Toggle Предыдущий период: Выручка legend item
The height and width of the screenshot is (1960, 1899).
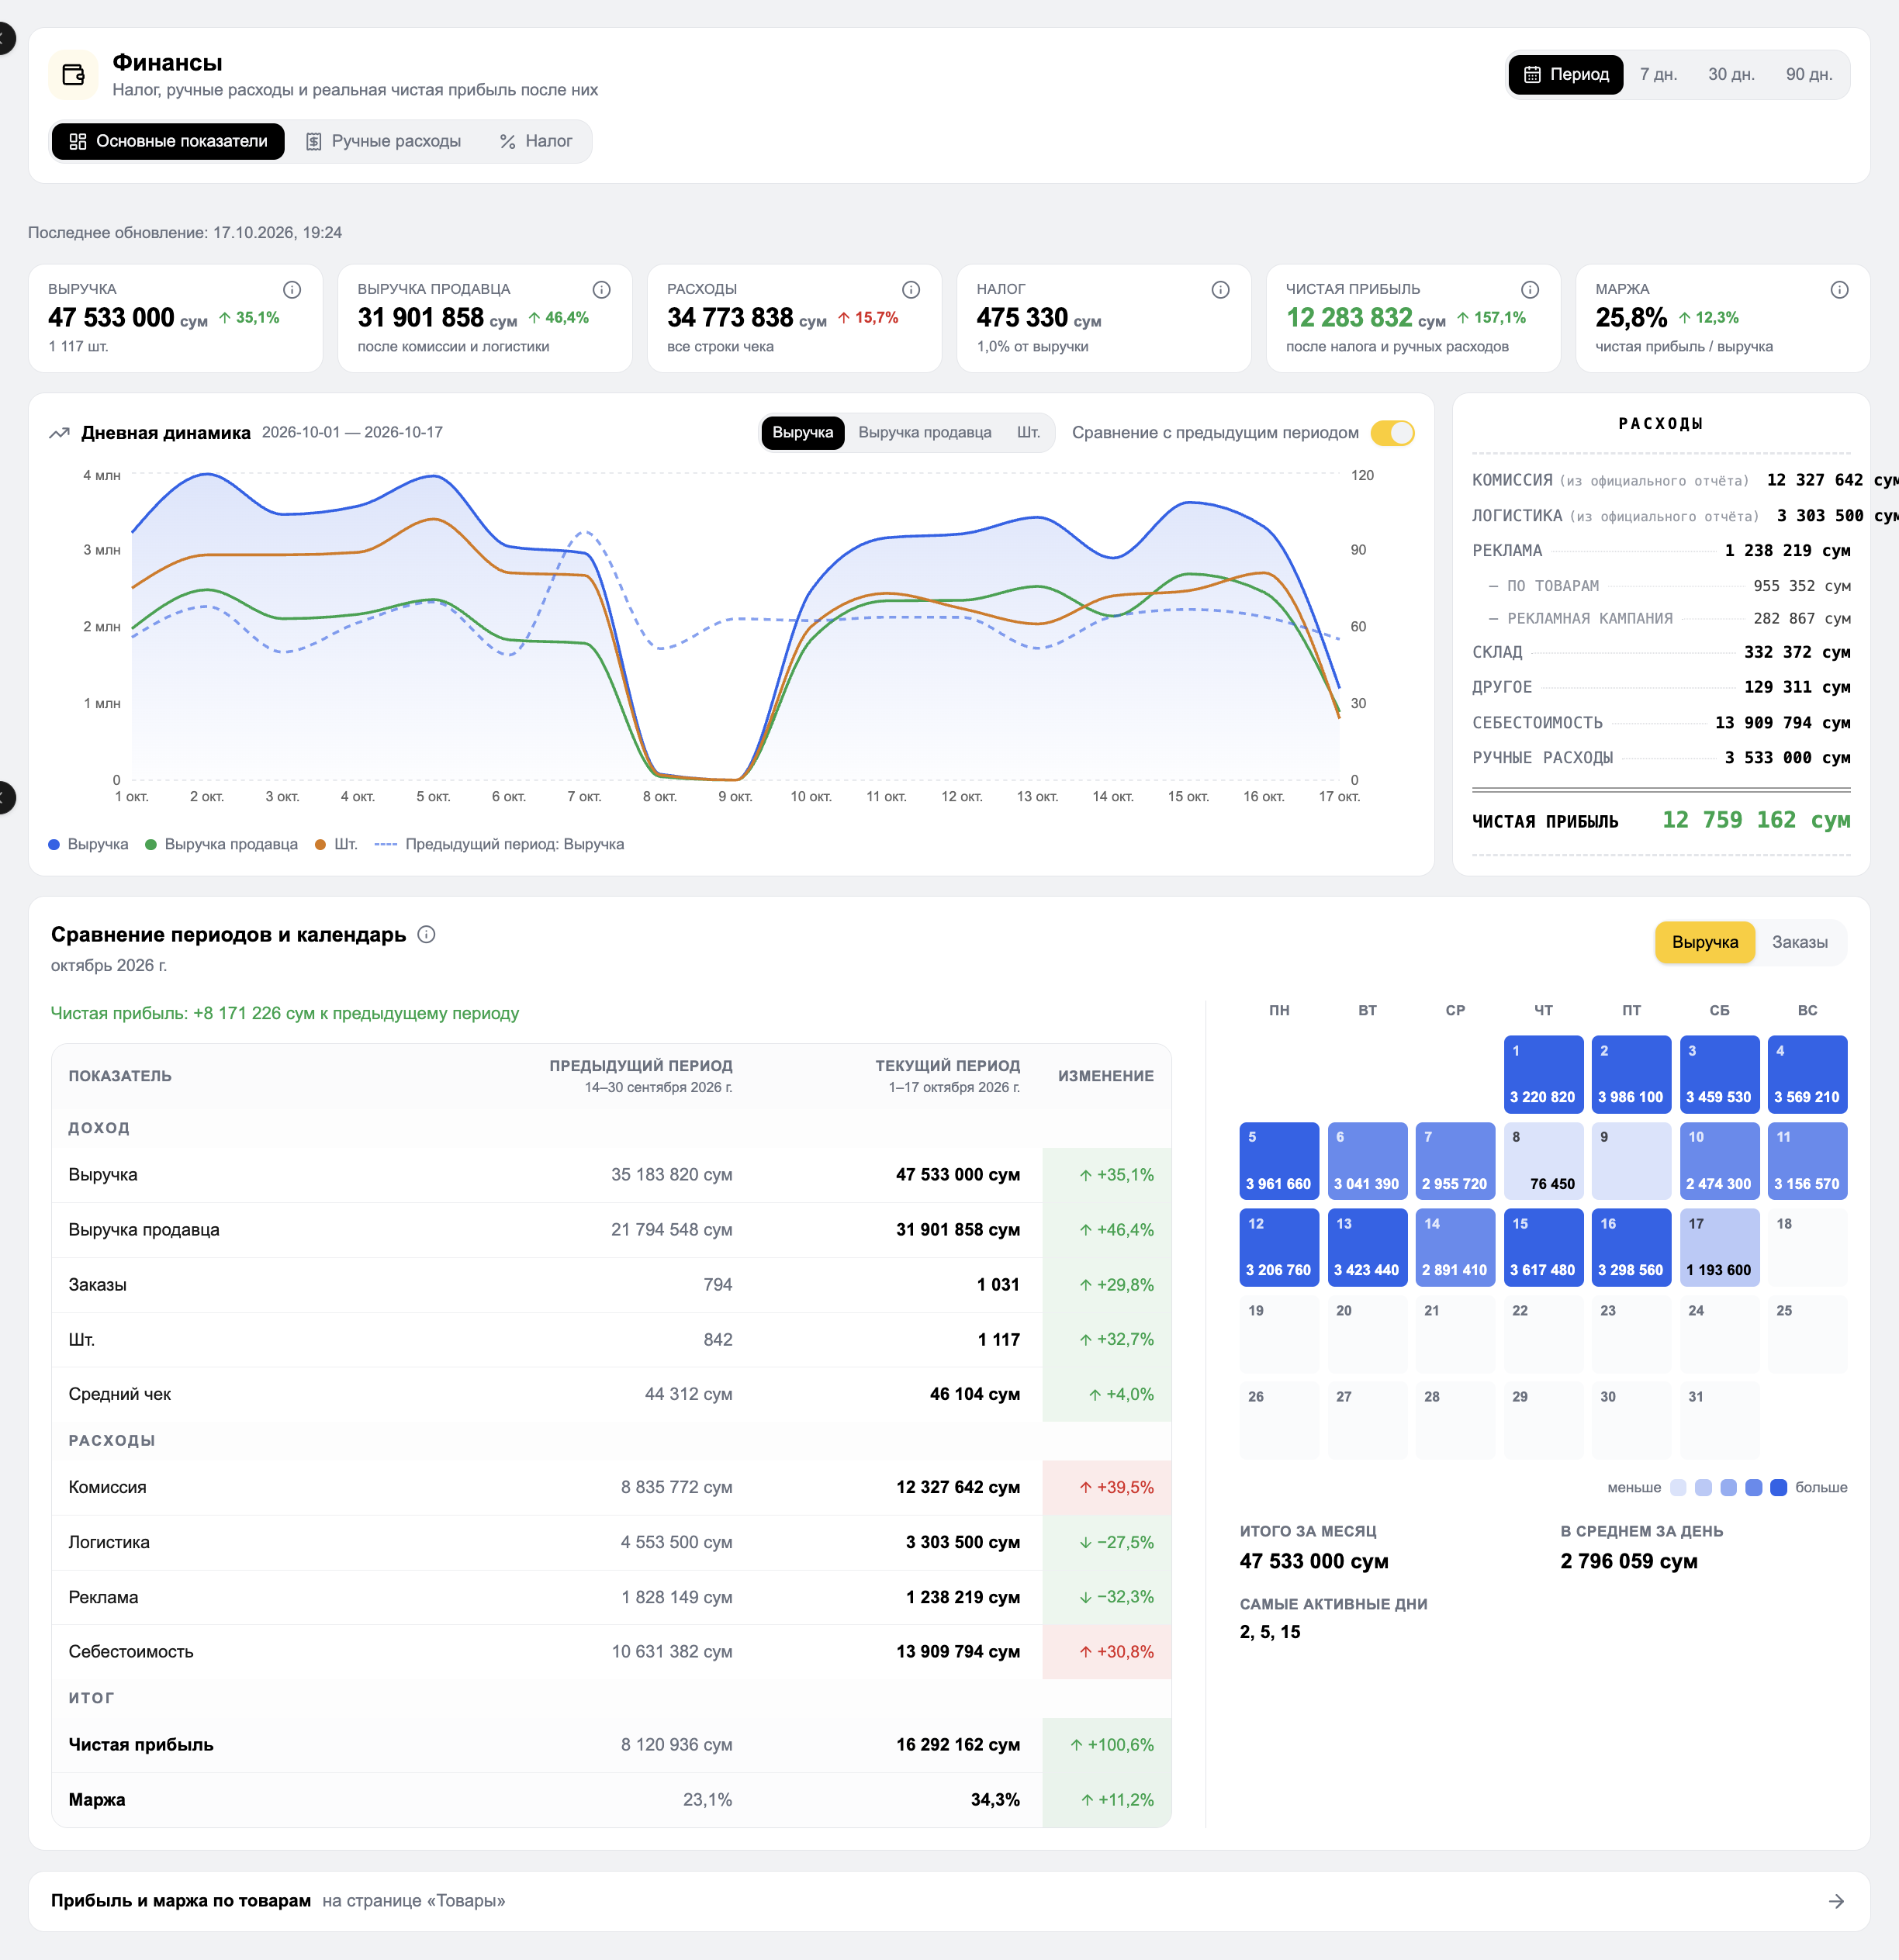[499, 845]
